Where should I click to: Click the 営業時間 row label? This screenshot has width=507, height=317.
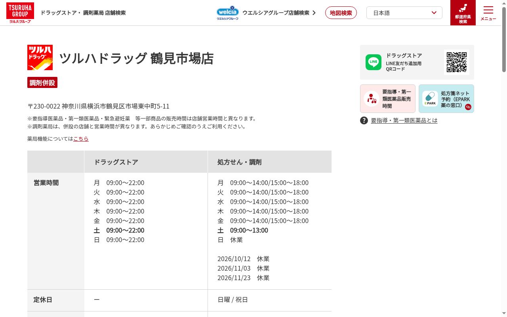coord(46,183)
